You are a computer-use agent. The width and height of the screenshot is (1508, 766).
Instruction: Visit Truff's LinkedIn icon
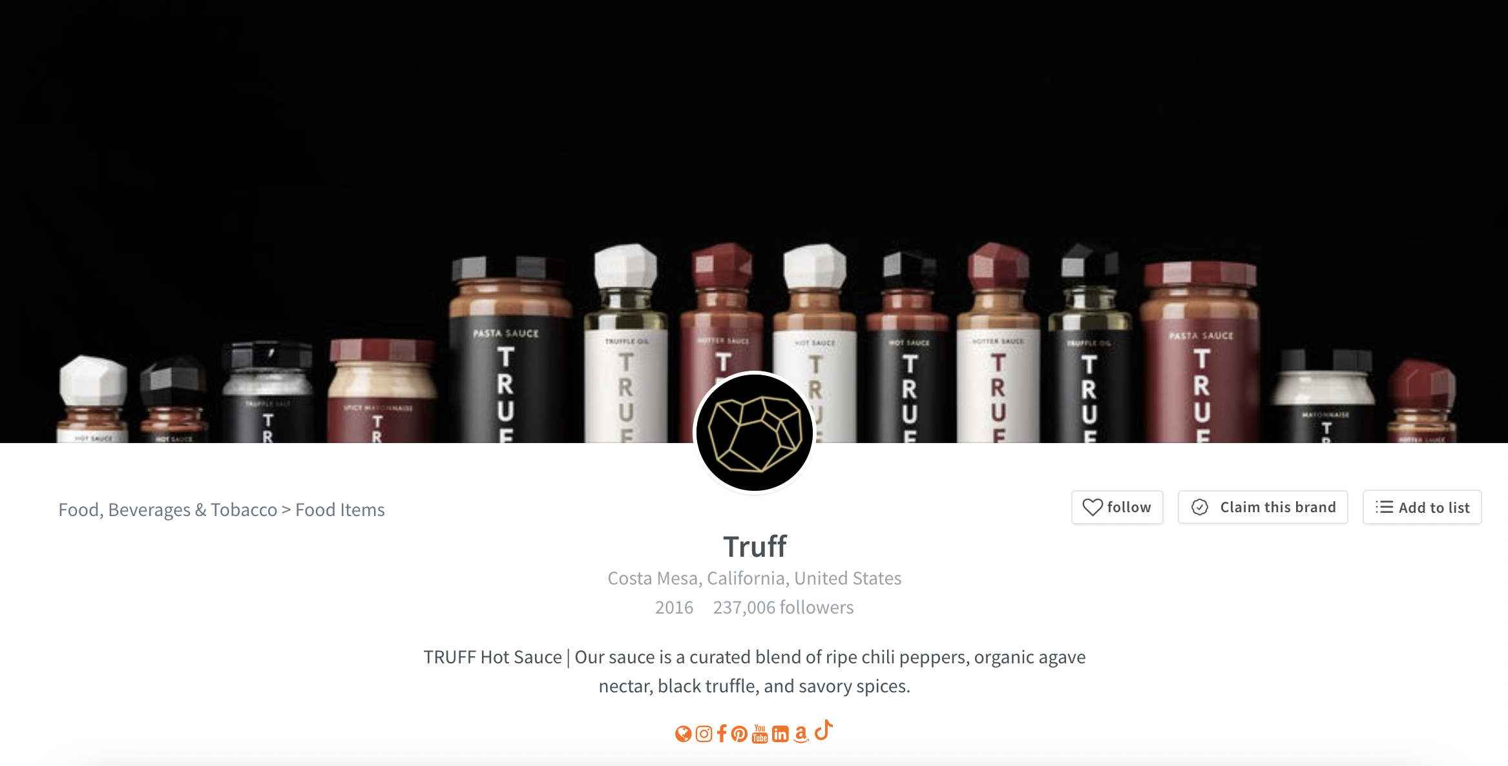(780, 734)
